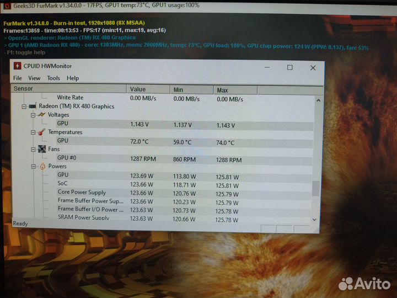
Task: Click the 74.0 °C max temperature value
Action: pos(226,143)
